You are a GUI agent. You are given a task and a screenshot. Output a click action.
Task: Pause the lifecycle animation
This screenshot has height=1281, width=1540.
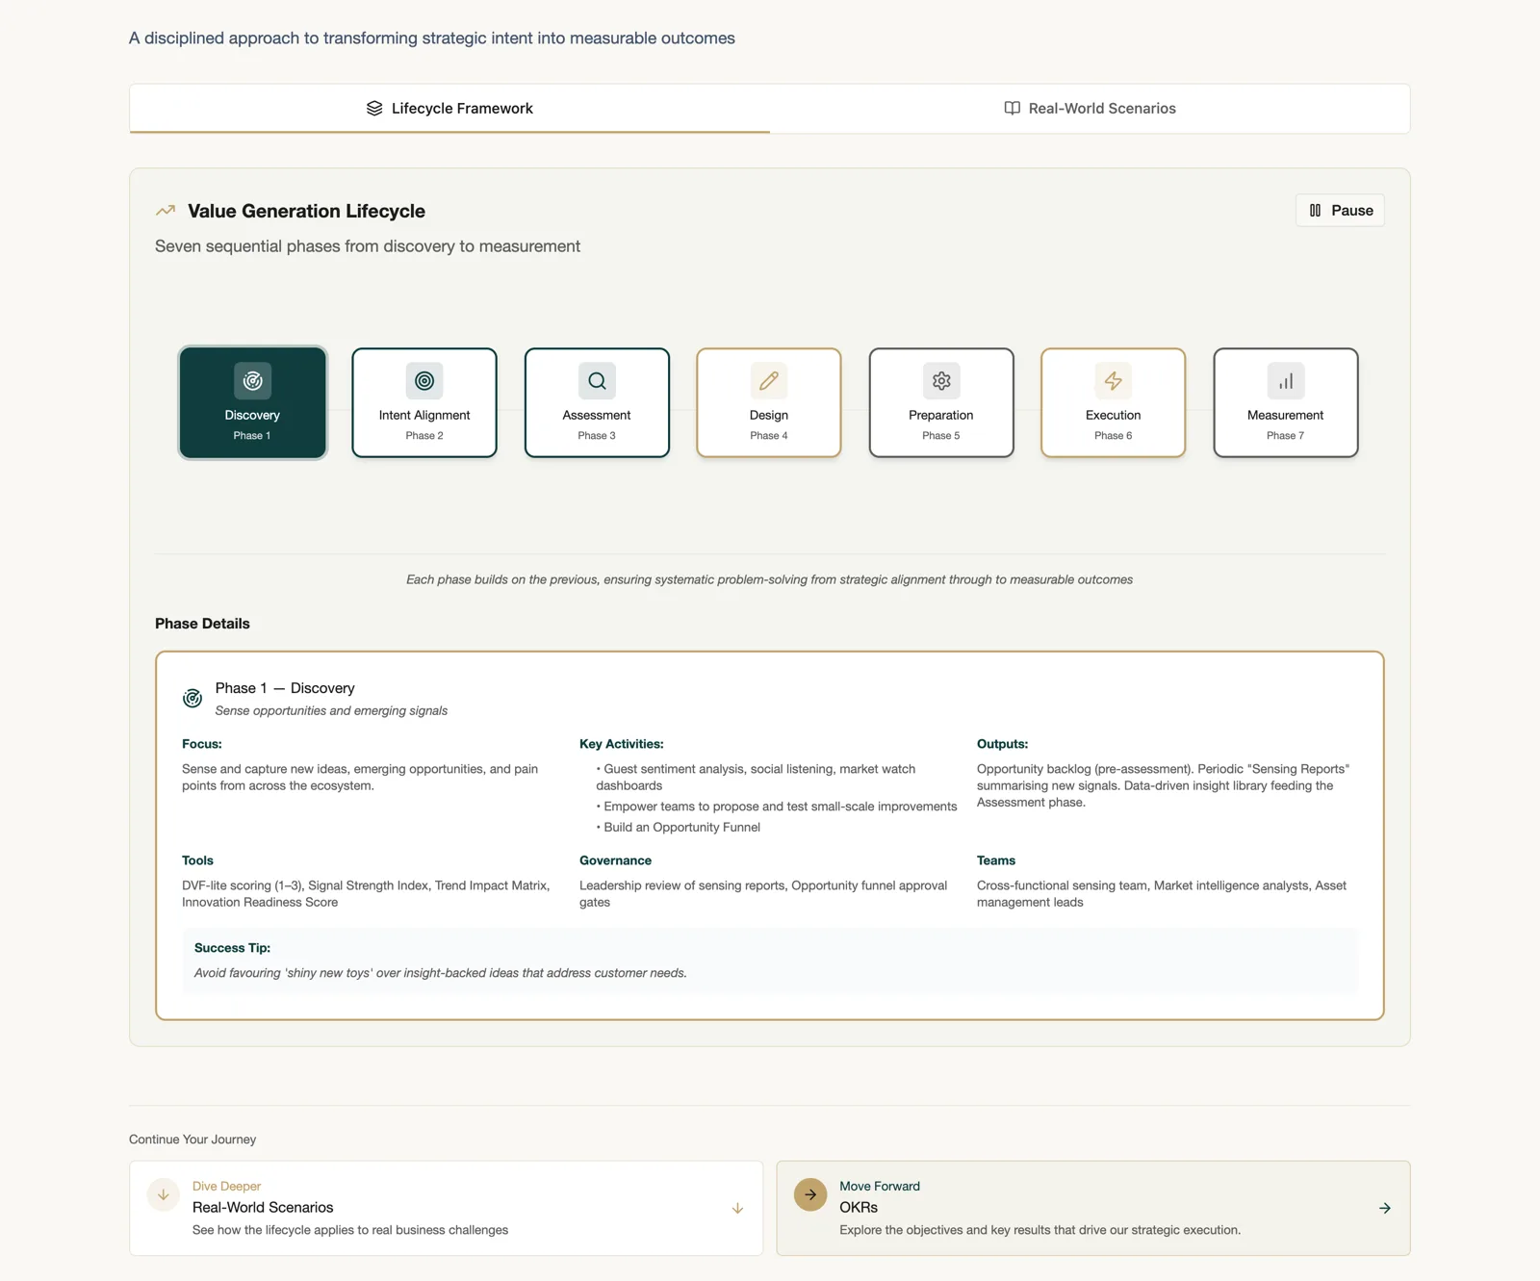[x=1340, y=210]
